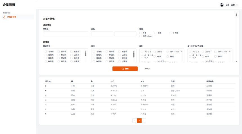Click the 求職者検索 person icon in sidebar
242x134 pixels.
coord(4,17)
